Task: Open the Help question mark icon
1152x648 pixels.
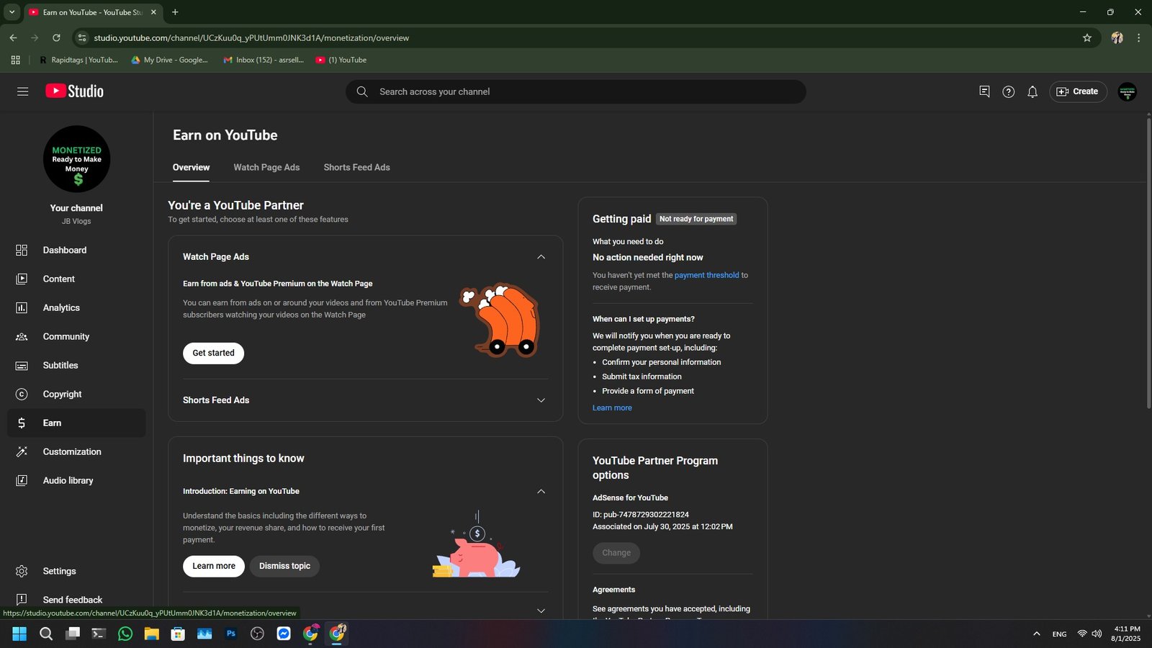Action: [x=1009, y=91]
